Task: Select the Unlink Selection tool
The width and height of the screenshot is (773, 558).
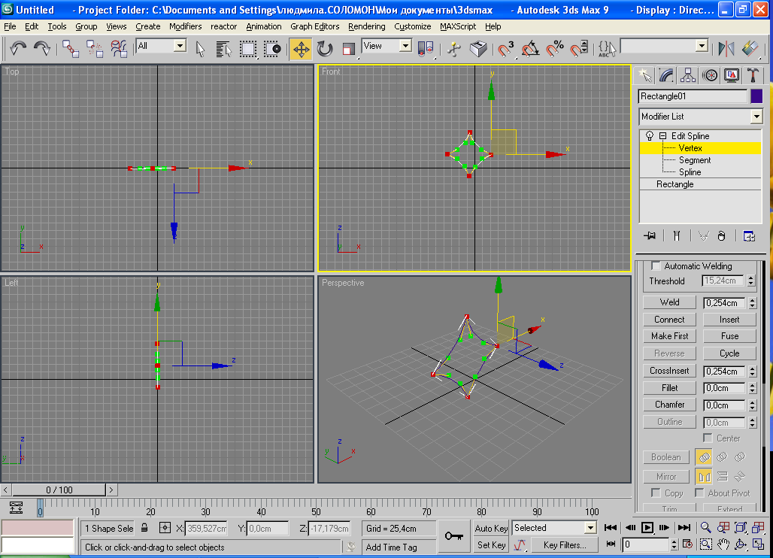Action: (x=94, y=48)
